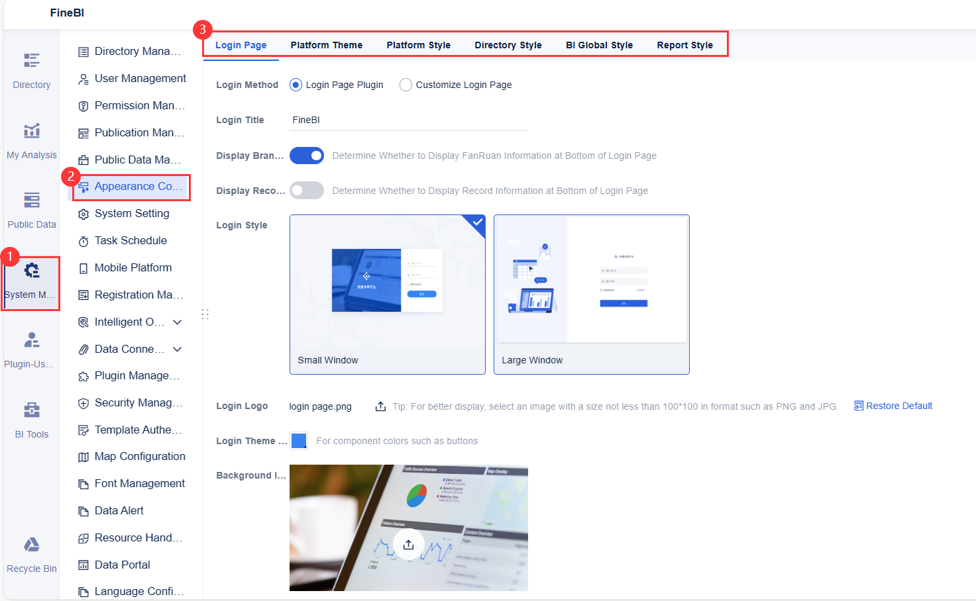Select the Customize Login Page radio button
The height and width of the screenshot is (601, 976).
click(405, 84)
